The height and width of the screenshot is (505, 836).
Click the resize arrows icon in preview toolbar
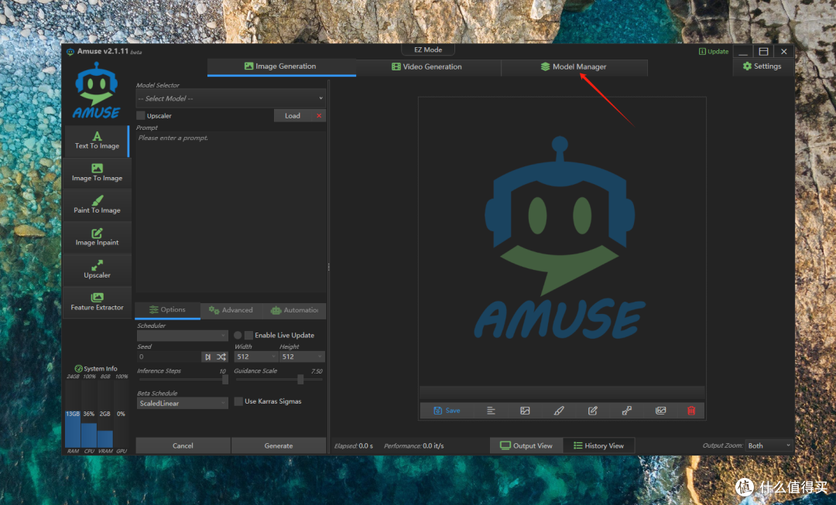click(626, 411)
